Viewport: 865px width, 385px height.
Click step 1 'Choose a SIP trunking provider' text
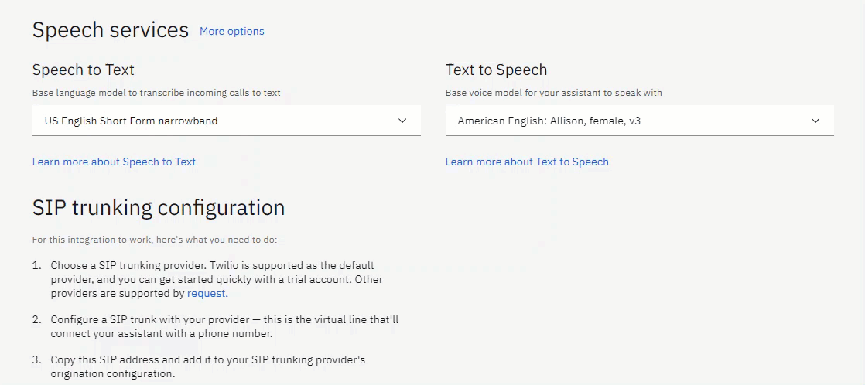(x=217, y=279)
